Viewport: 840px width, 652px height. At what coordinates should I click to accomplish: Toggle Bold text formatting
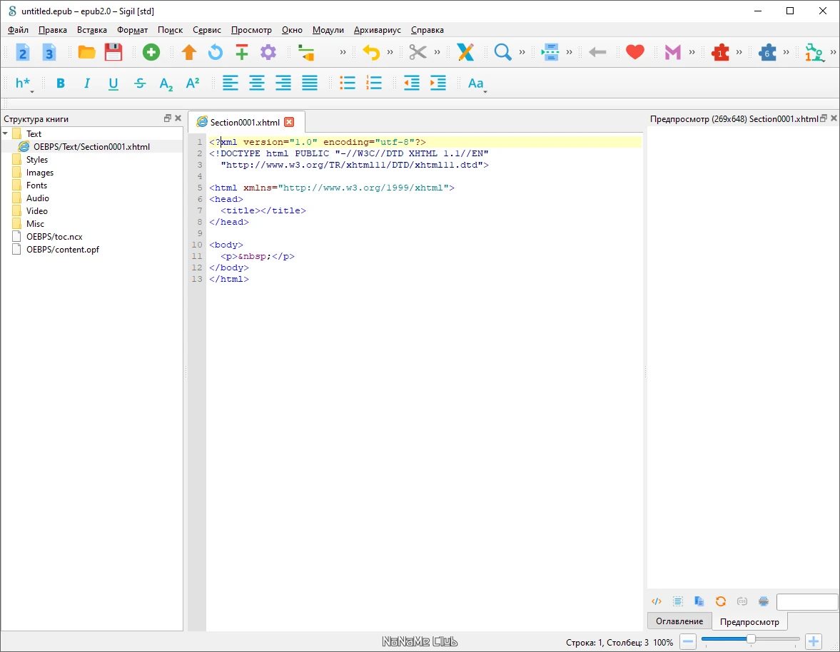(x=61, y=83)
